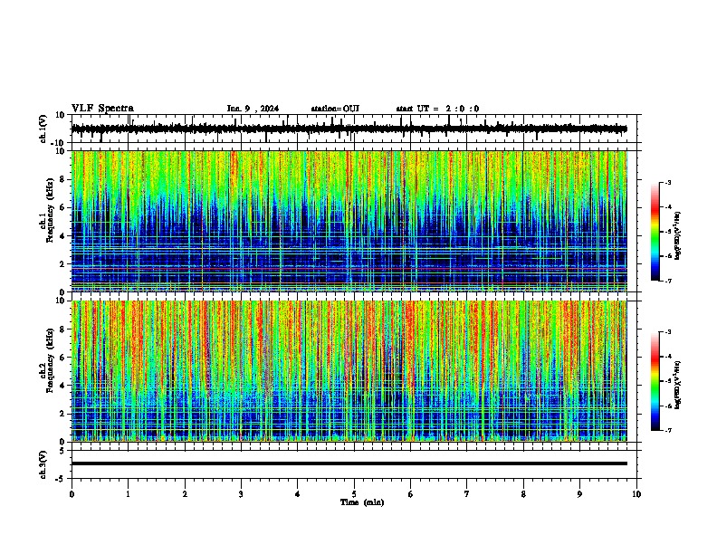
Task: Click the "station=" label in the header
Action: (327, 109)
